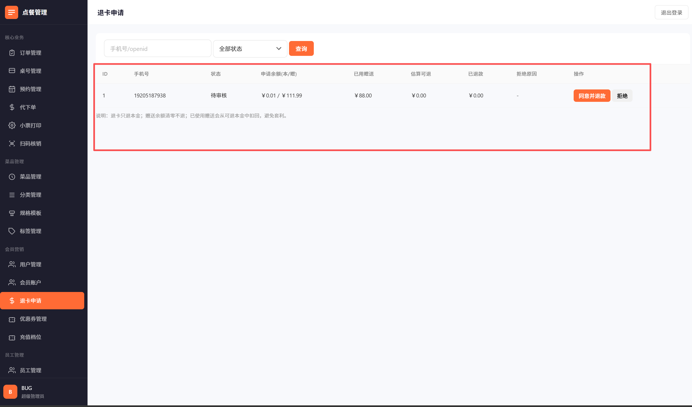Click the clock icon beside 菜品管理
The height and width of the screenshot is (407, 692).
tap(12, 177)
